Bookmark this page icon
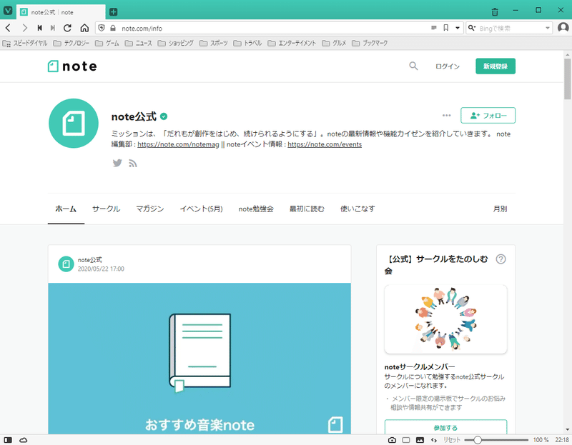 (x=445, y=28)
